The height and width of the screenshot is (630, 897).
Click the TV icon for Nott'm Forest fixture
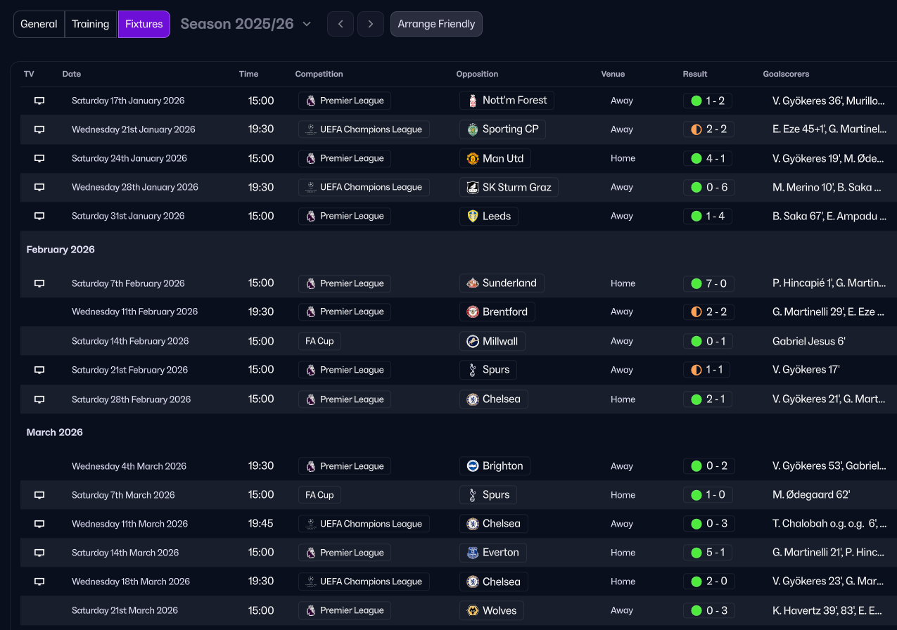coord(39,101)
